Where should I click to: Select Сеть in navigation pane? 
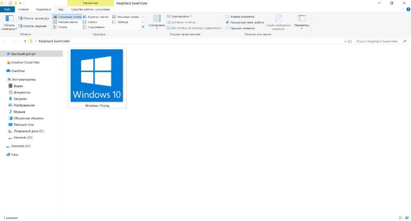coord(12,155)
